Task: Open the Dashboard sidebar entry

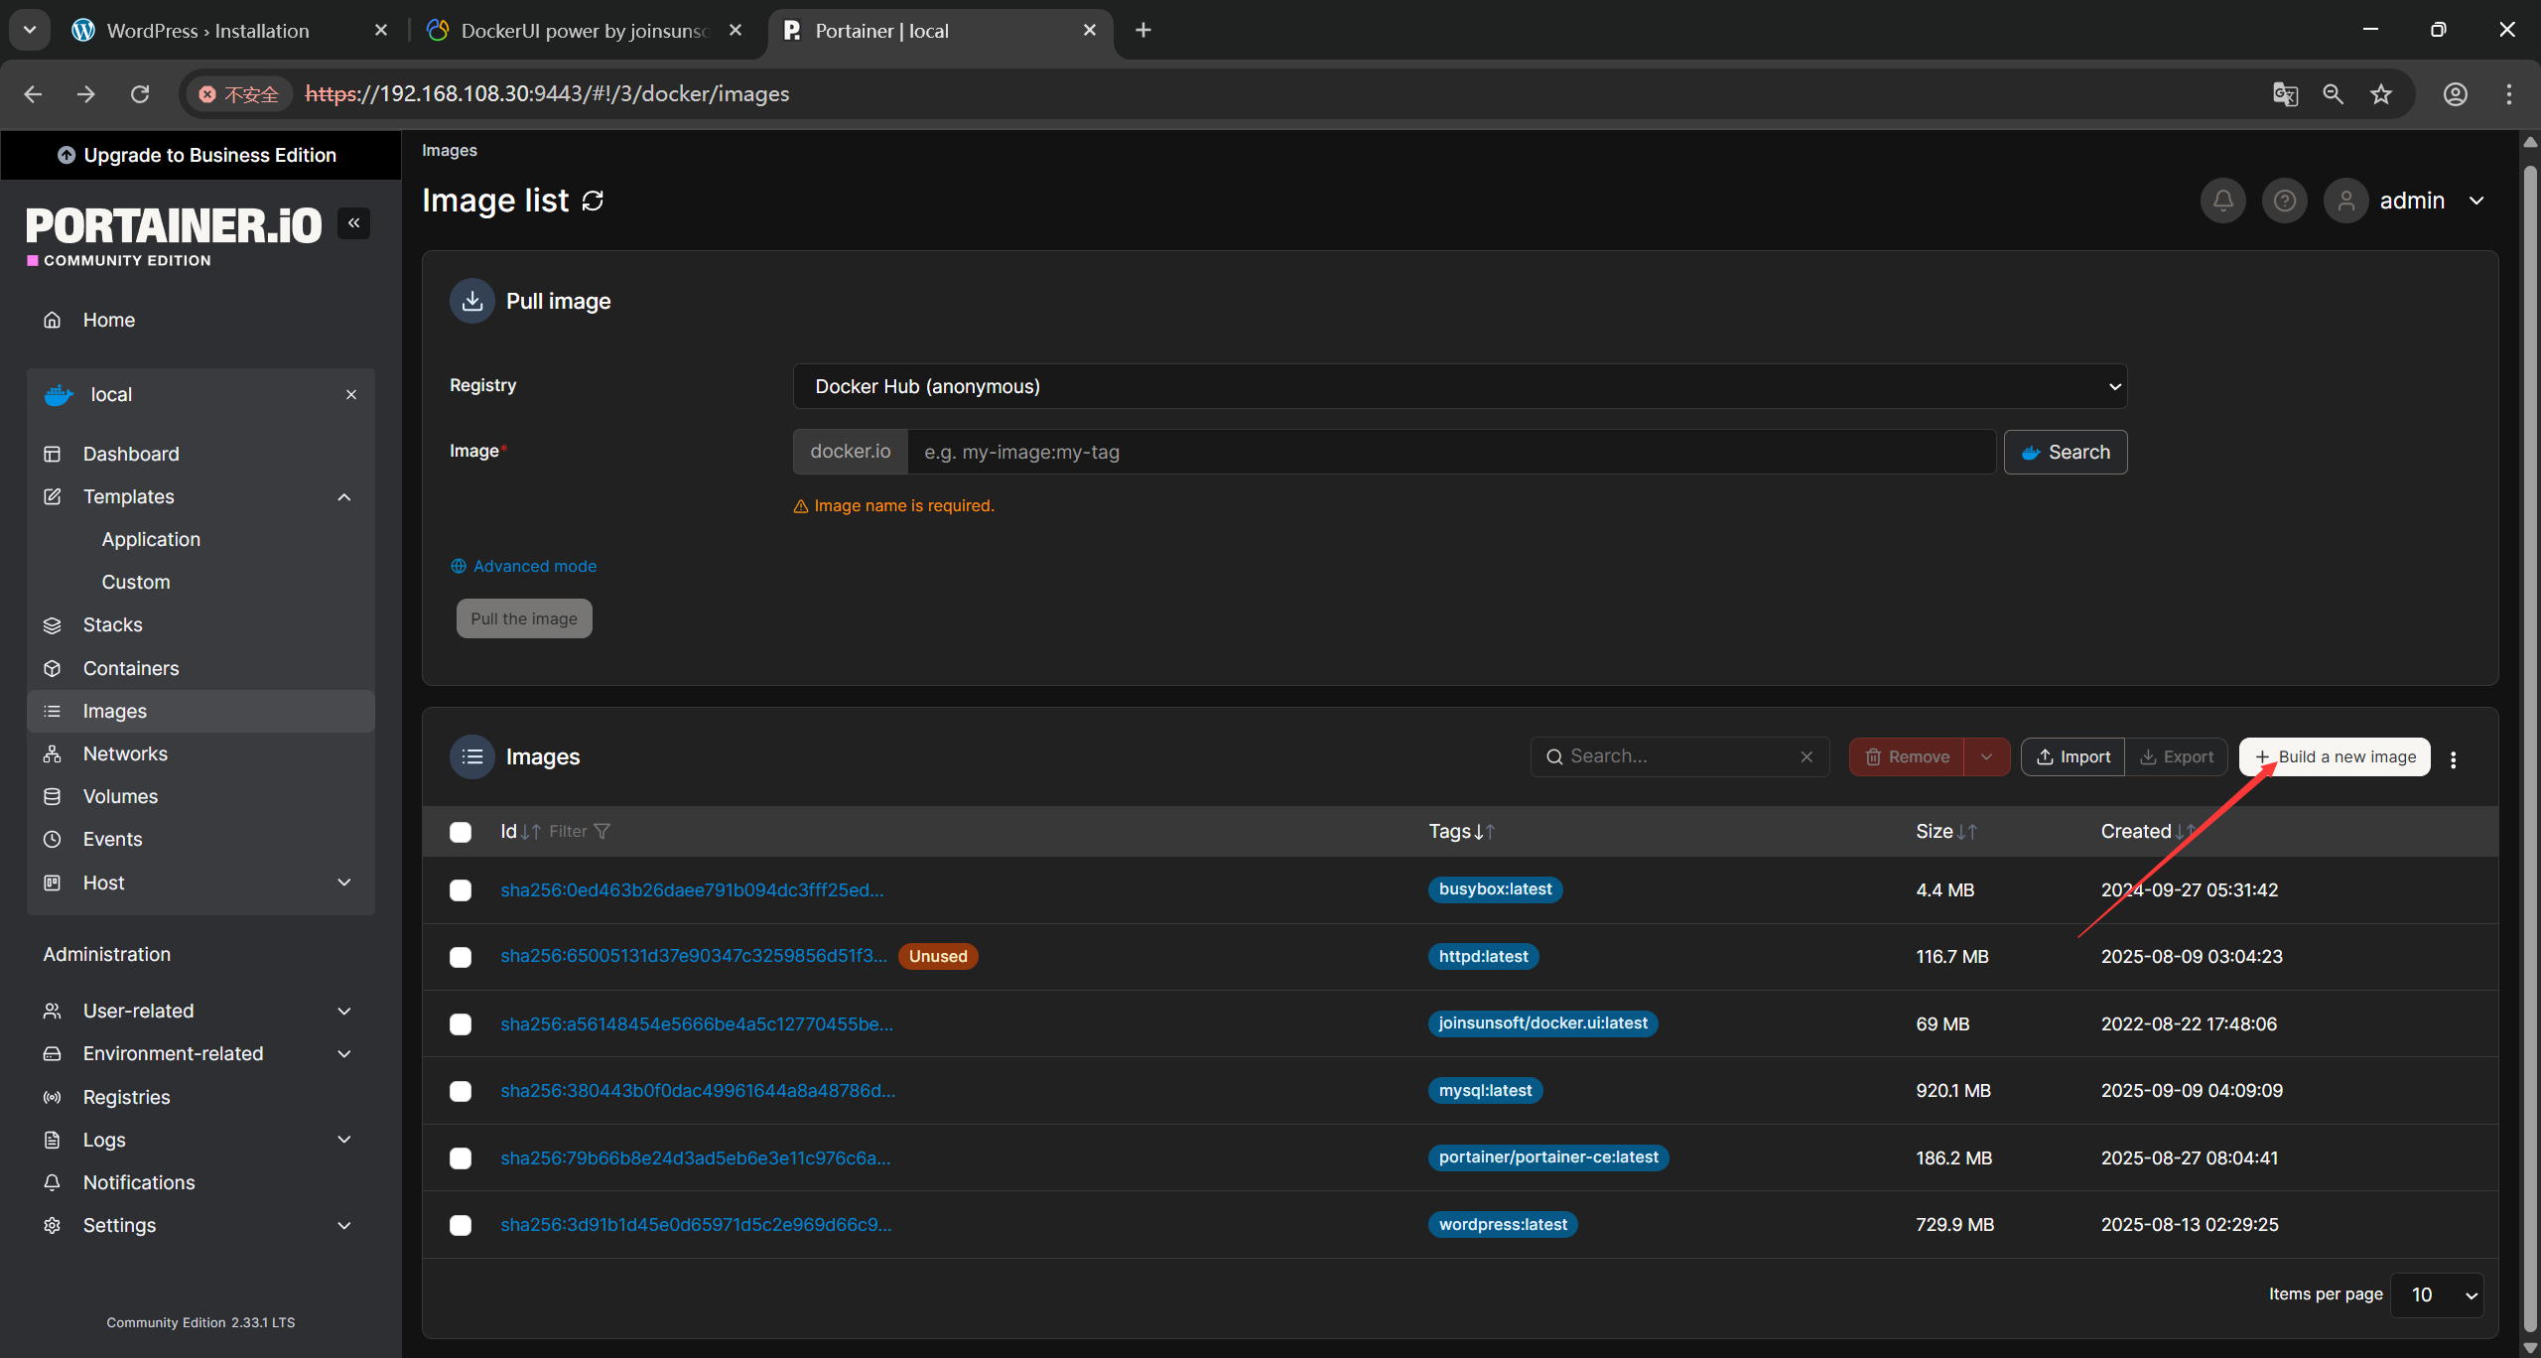Action: tap(201, 454)
